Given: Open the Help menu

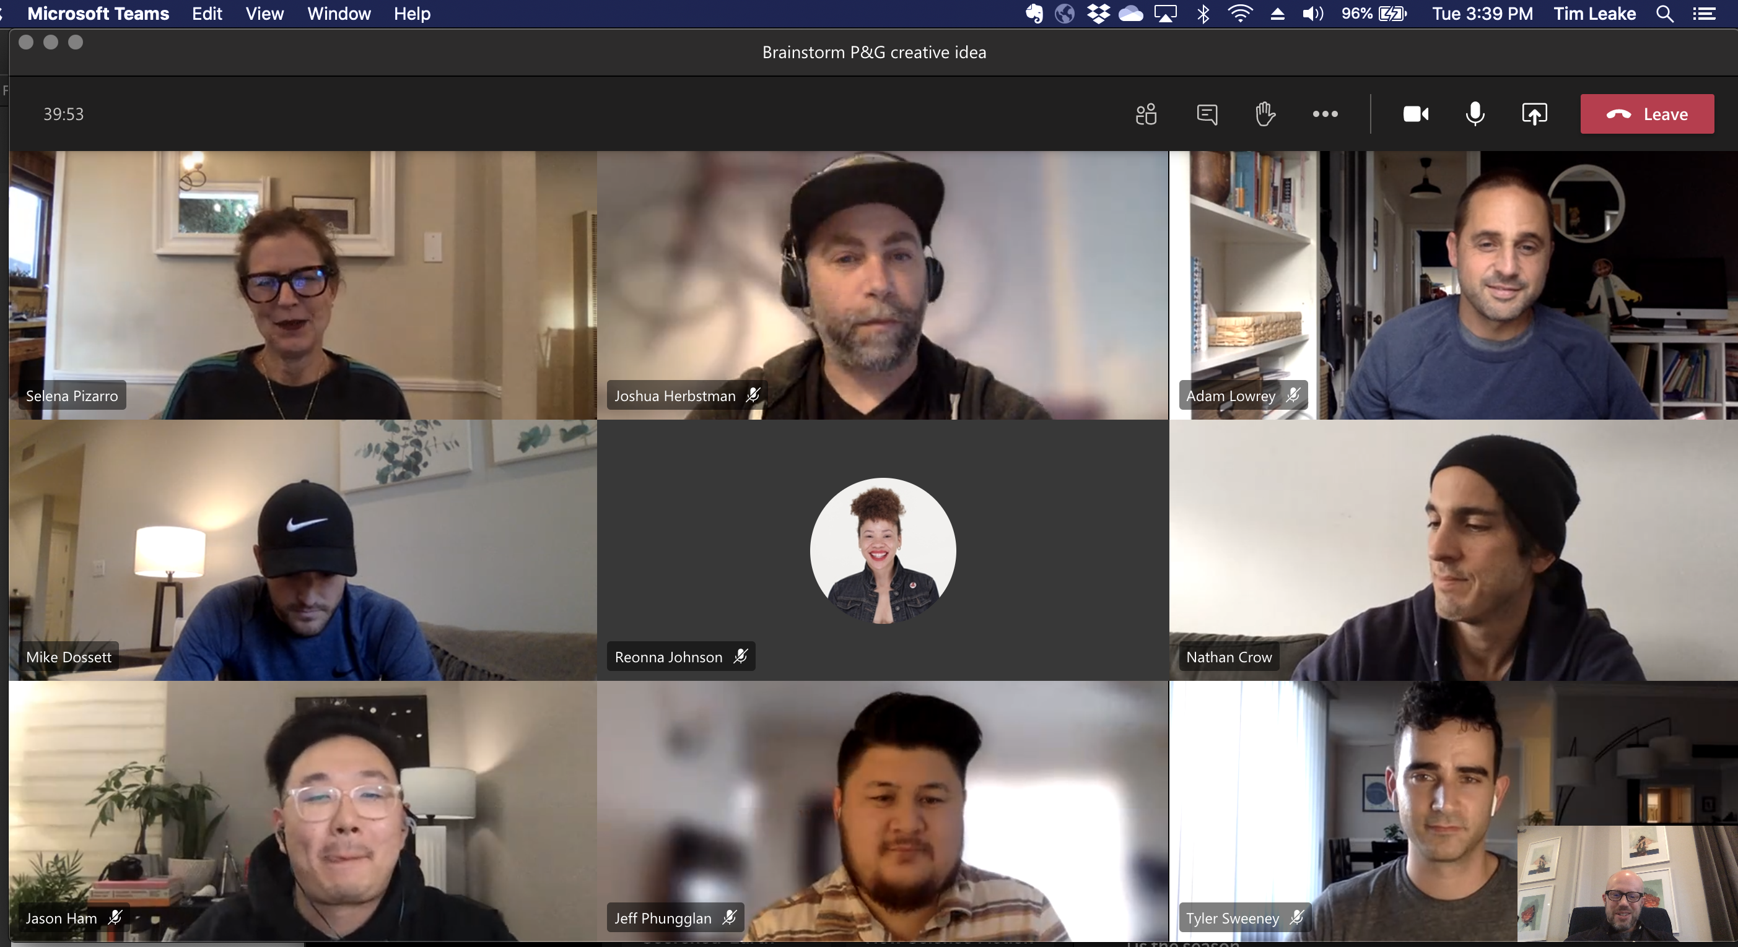Looking at the screenshot, I should coord(411,14).
